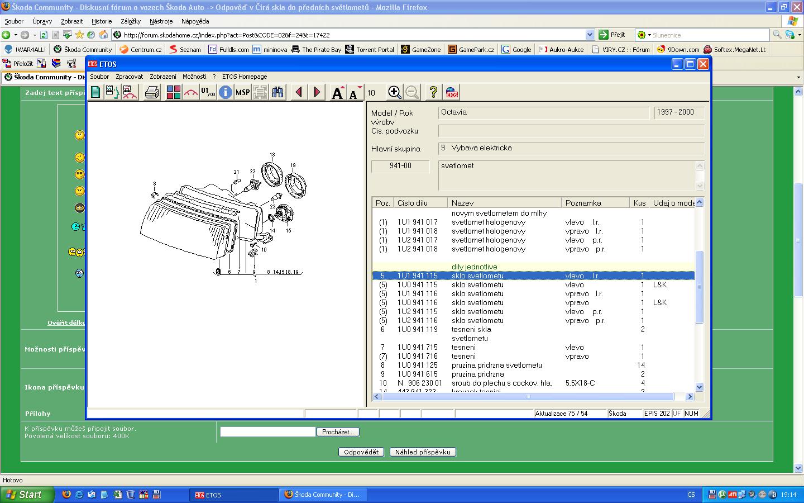Decrease font size with small A icon

[x=355, y=93]
